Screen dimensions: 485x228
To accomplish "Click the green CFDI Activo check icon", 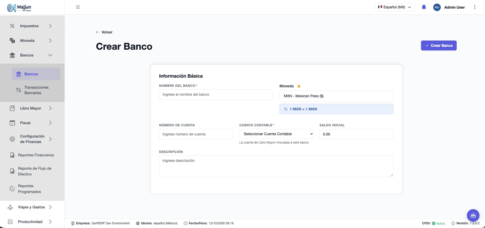I will tap(434, 223).
